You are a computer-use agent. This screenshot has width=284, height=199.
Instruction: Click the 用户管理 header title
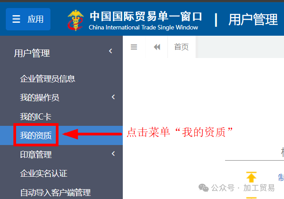253,19
